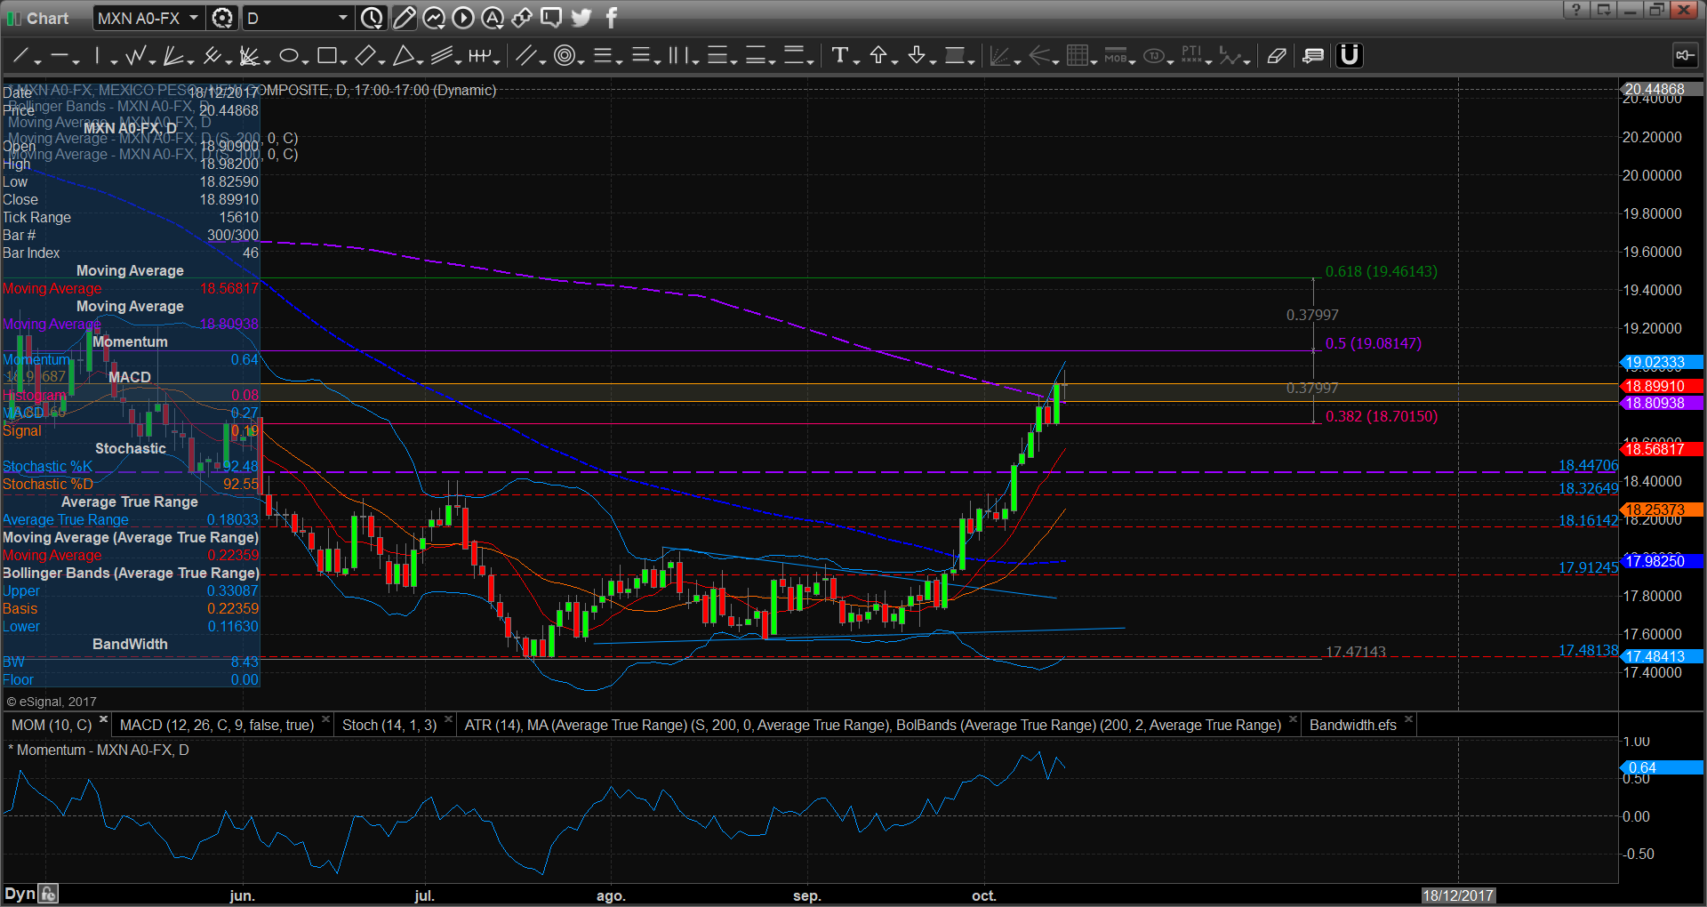Open the chart notes list icon

click(1313, 56)
